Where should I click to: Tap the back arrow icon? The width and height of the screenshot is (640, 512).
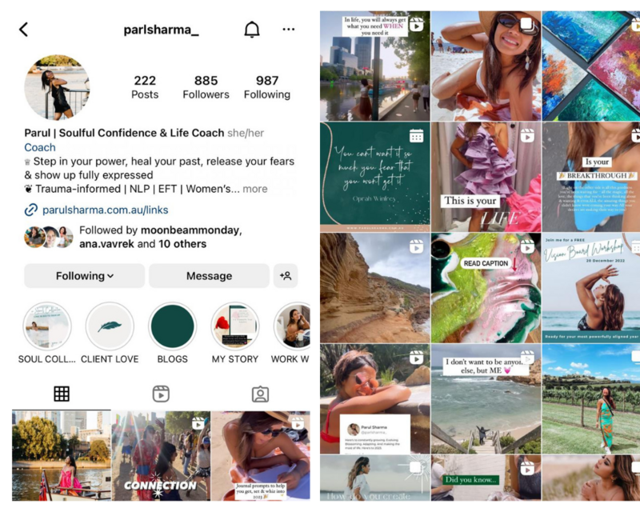click(24, 30)
